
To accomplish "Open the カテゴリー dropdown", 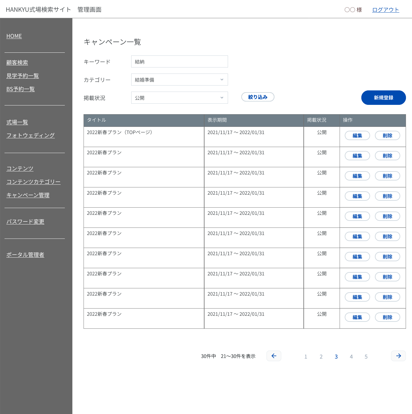I will [x=179, y=80].
